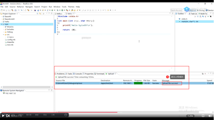Expand the Debug folder
214x120 pixels.
[x=3, y=32]
